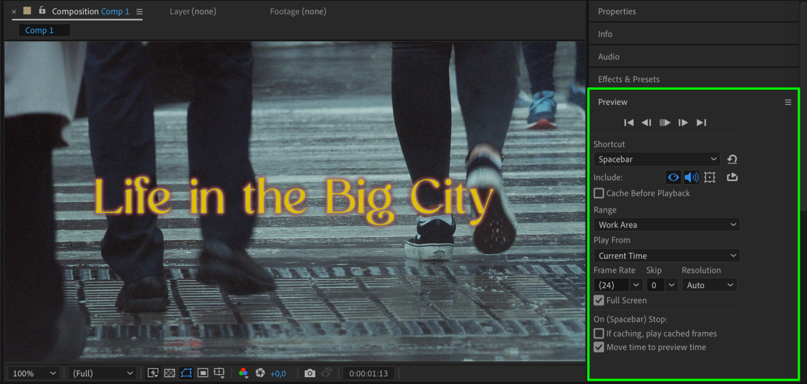Image resolution: width=807 pixels, height=384 pixels.
Task: Toggle the transparency grid in the viewer
Action: (170, 373)
